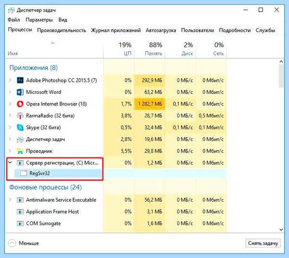Screen dimensions: 289x258
Task: Expand the Диспетчер задач process group
Action: coord(10,139)
